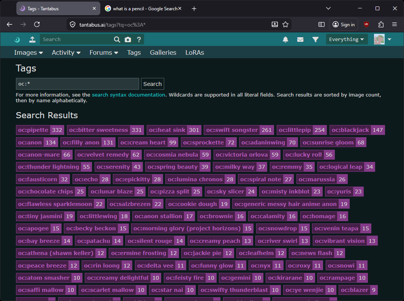Screen dimensions: 404x301
Task: Open the oc:pipette tag
Action: (x=40, y=130)
